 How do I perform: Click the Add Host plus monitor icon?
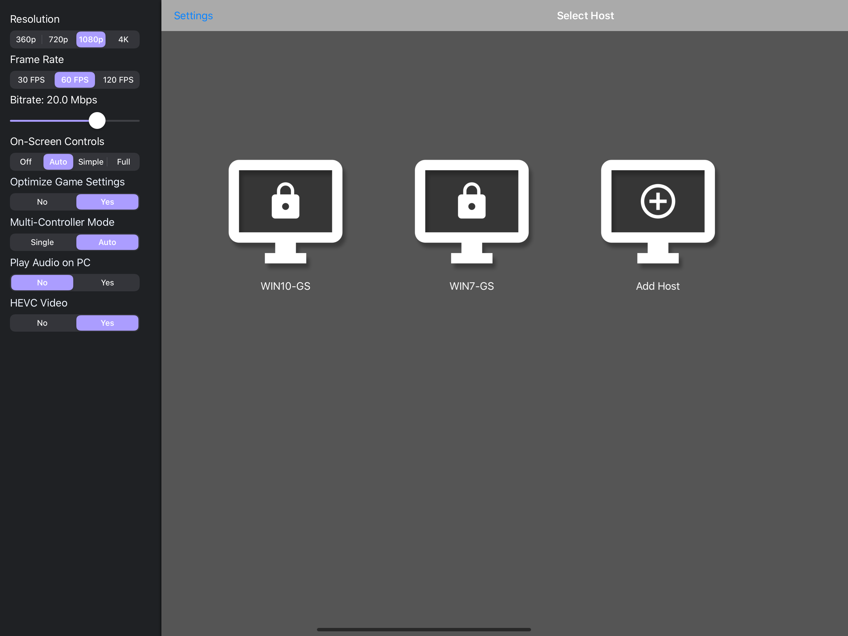click(x=658, y=211)
